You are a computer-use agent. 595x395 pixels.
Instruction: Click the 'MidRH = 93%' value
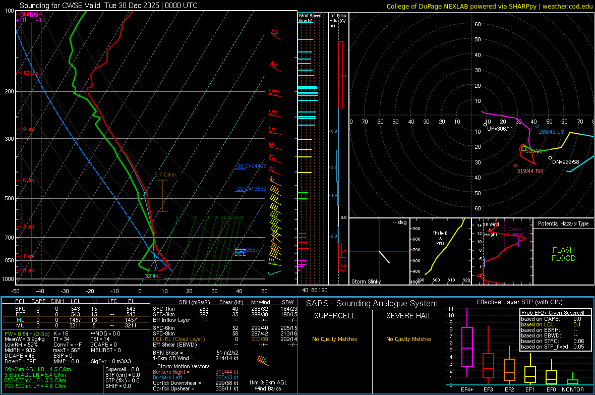21,350
